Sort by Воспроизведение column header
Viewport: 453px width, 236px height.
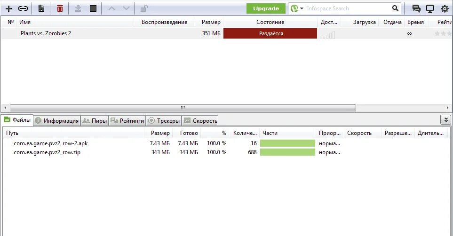pyautogui.click(x=164, y=22)
